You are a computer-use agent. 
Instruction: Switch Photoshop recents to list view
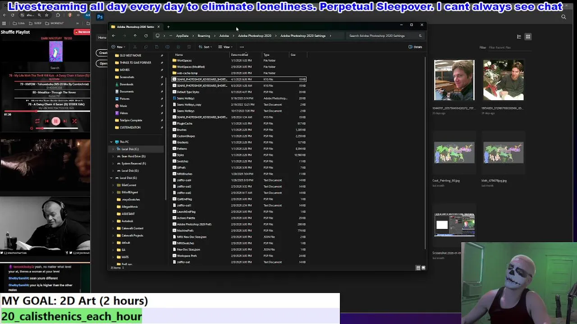click(x=519, y=37)
